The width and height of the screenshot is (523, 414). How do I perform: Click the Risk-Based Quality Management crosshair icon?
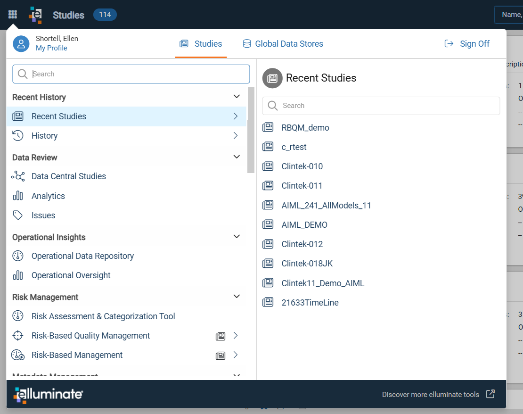(18, 335)
